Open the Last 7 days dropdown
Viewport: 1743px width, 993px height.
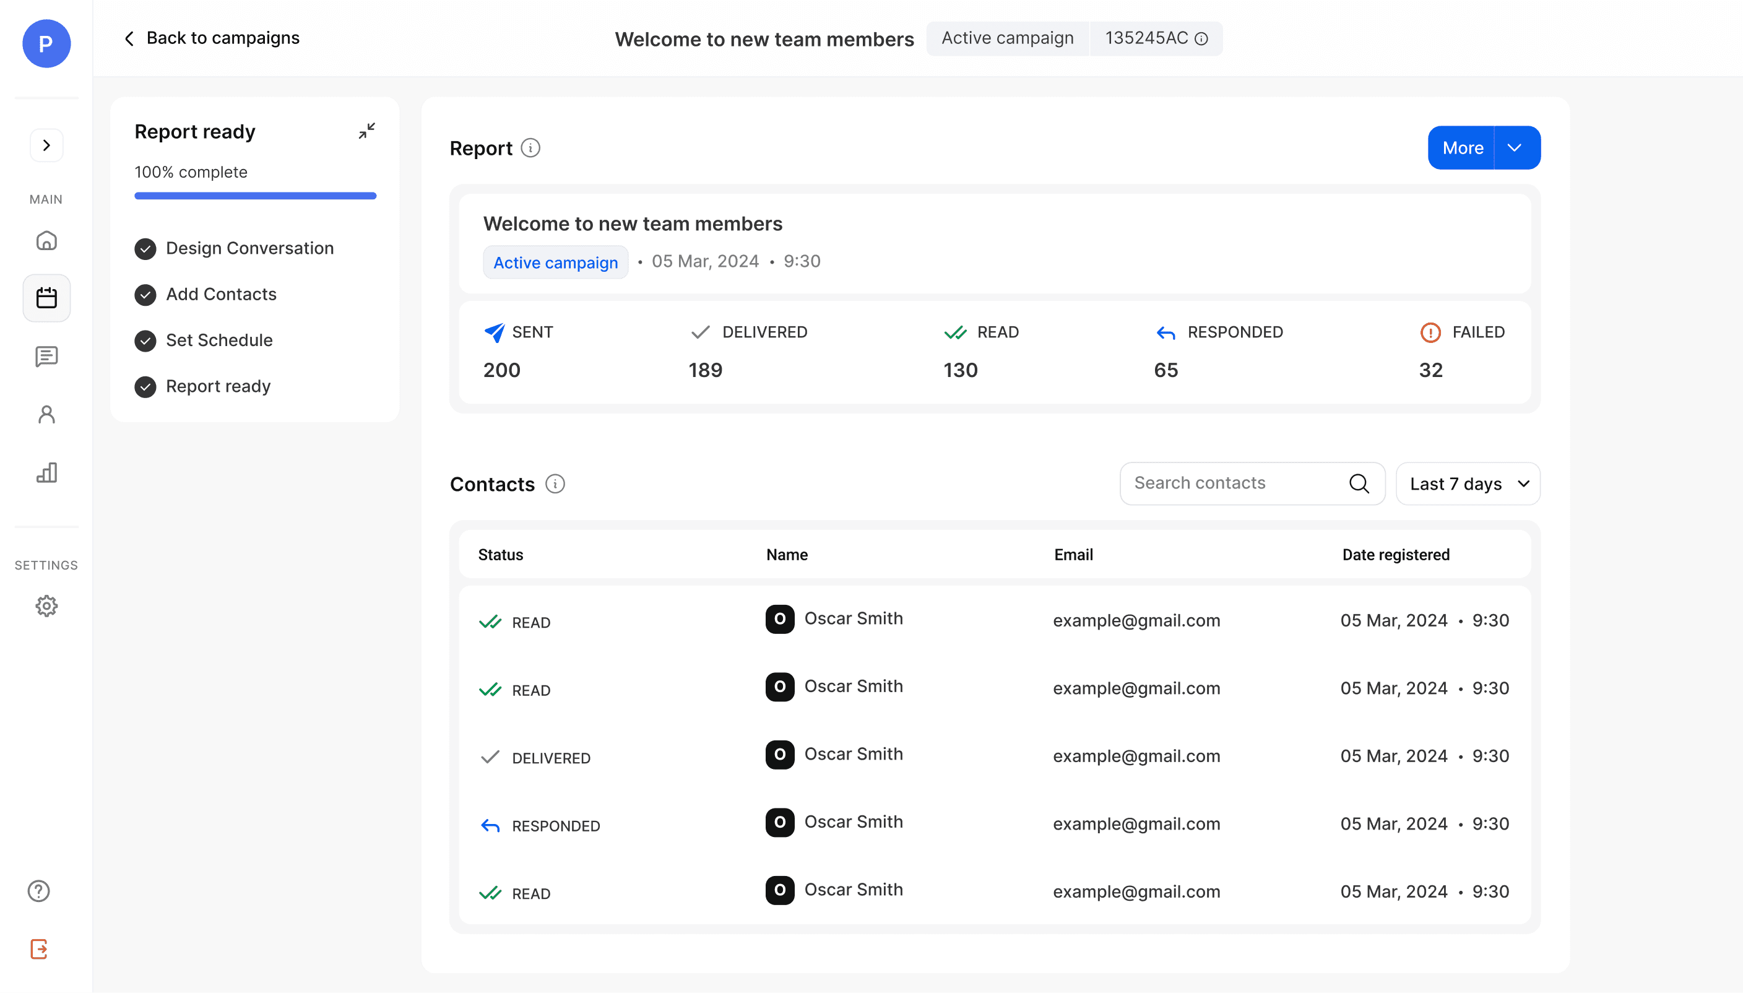[x=1468, y=483]
